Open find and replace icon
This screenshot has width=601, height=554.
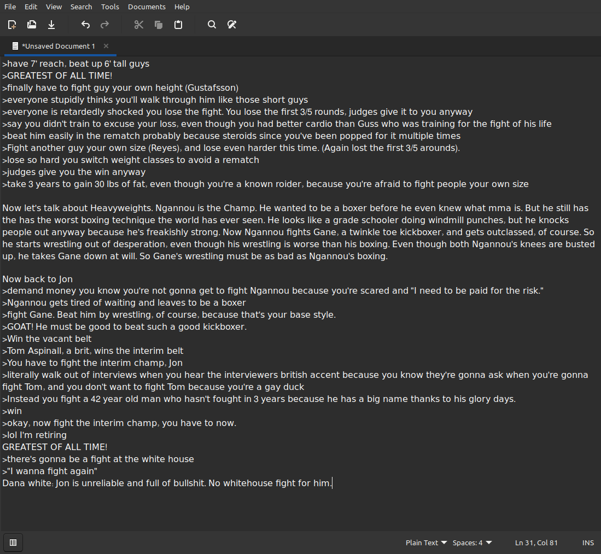tap(232, 25)
